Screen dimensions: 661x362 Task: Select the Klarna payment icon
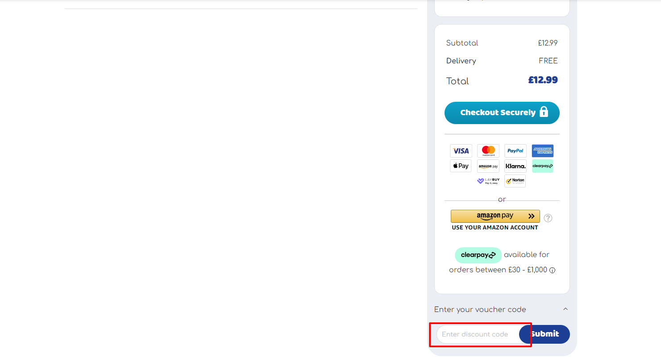515,166
